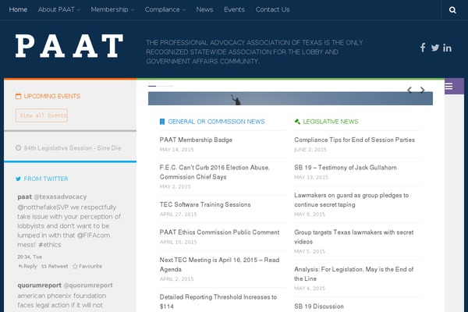Click the #ethics hashtag in tweet

point(50,244)
